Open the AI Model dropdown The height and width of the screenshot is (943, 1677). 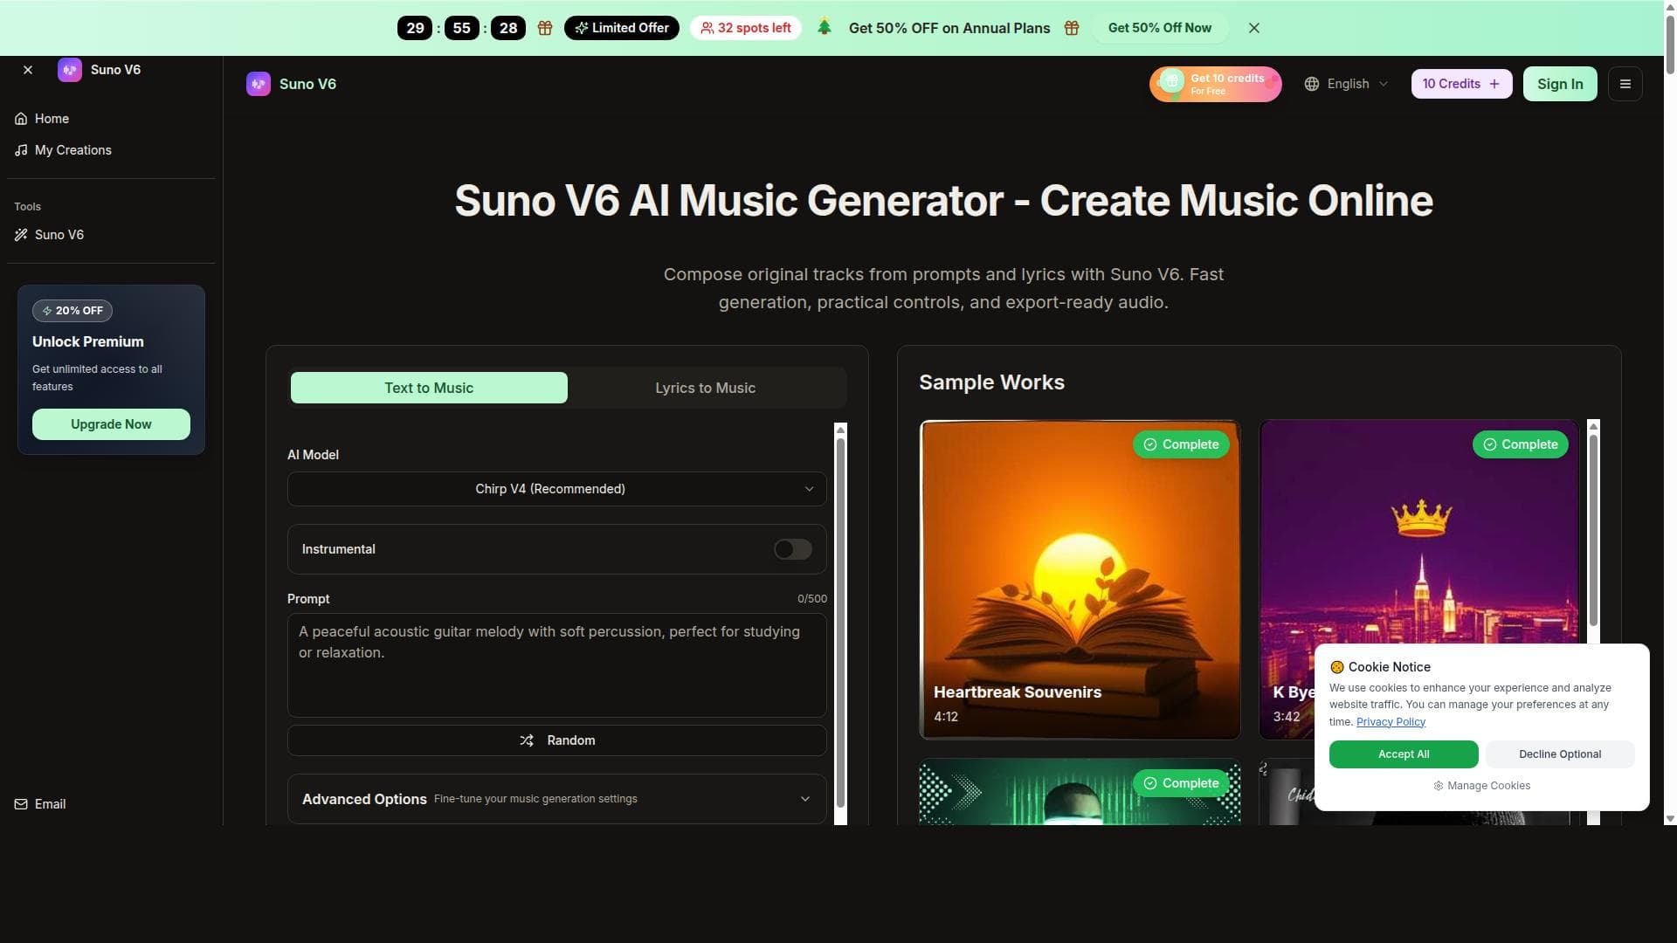coord(557,489)
